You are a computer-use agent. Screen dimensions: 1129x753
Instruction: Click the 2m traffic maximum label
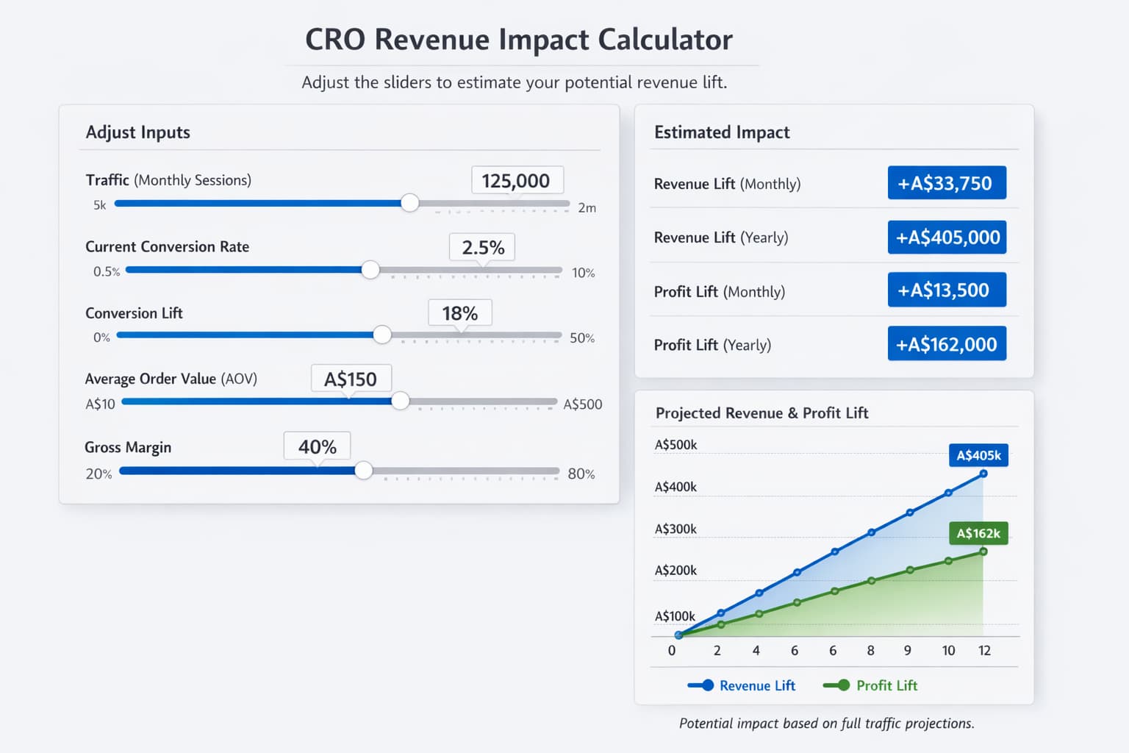587,208
